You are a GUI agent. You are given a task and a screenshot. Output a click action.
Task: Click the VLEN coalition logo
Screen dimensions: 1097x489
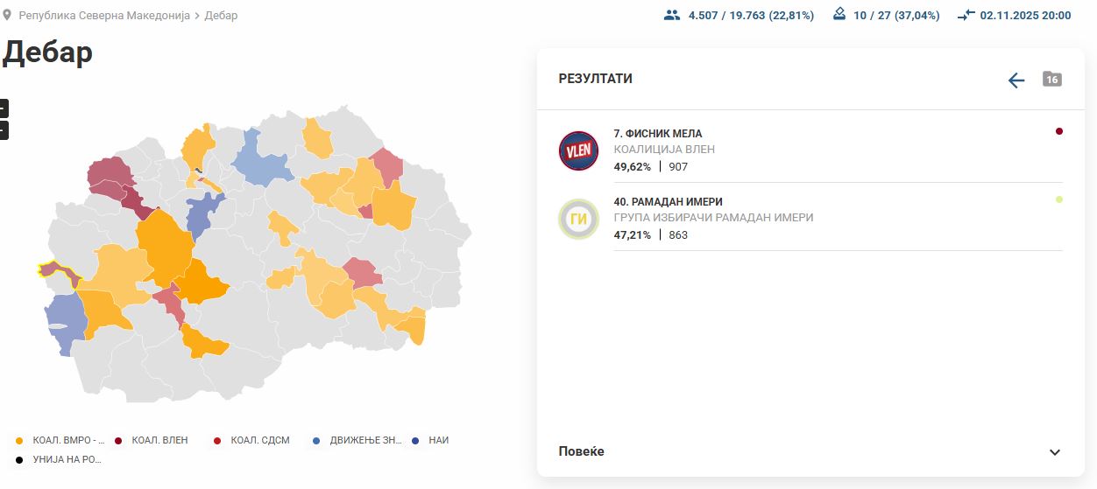coord(578,150)
